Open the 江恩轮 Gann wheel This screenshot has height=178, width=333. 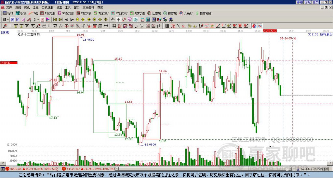154,13
